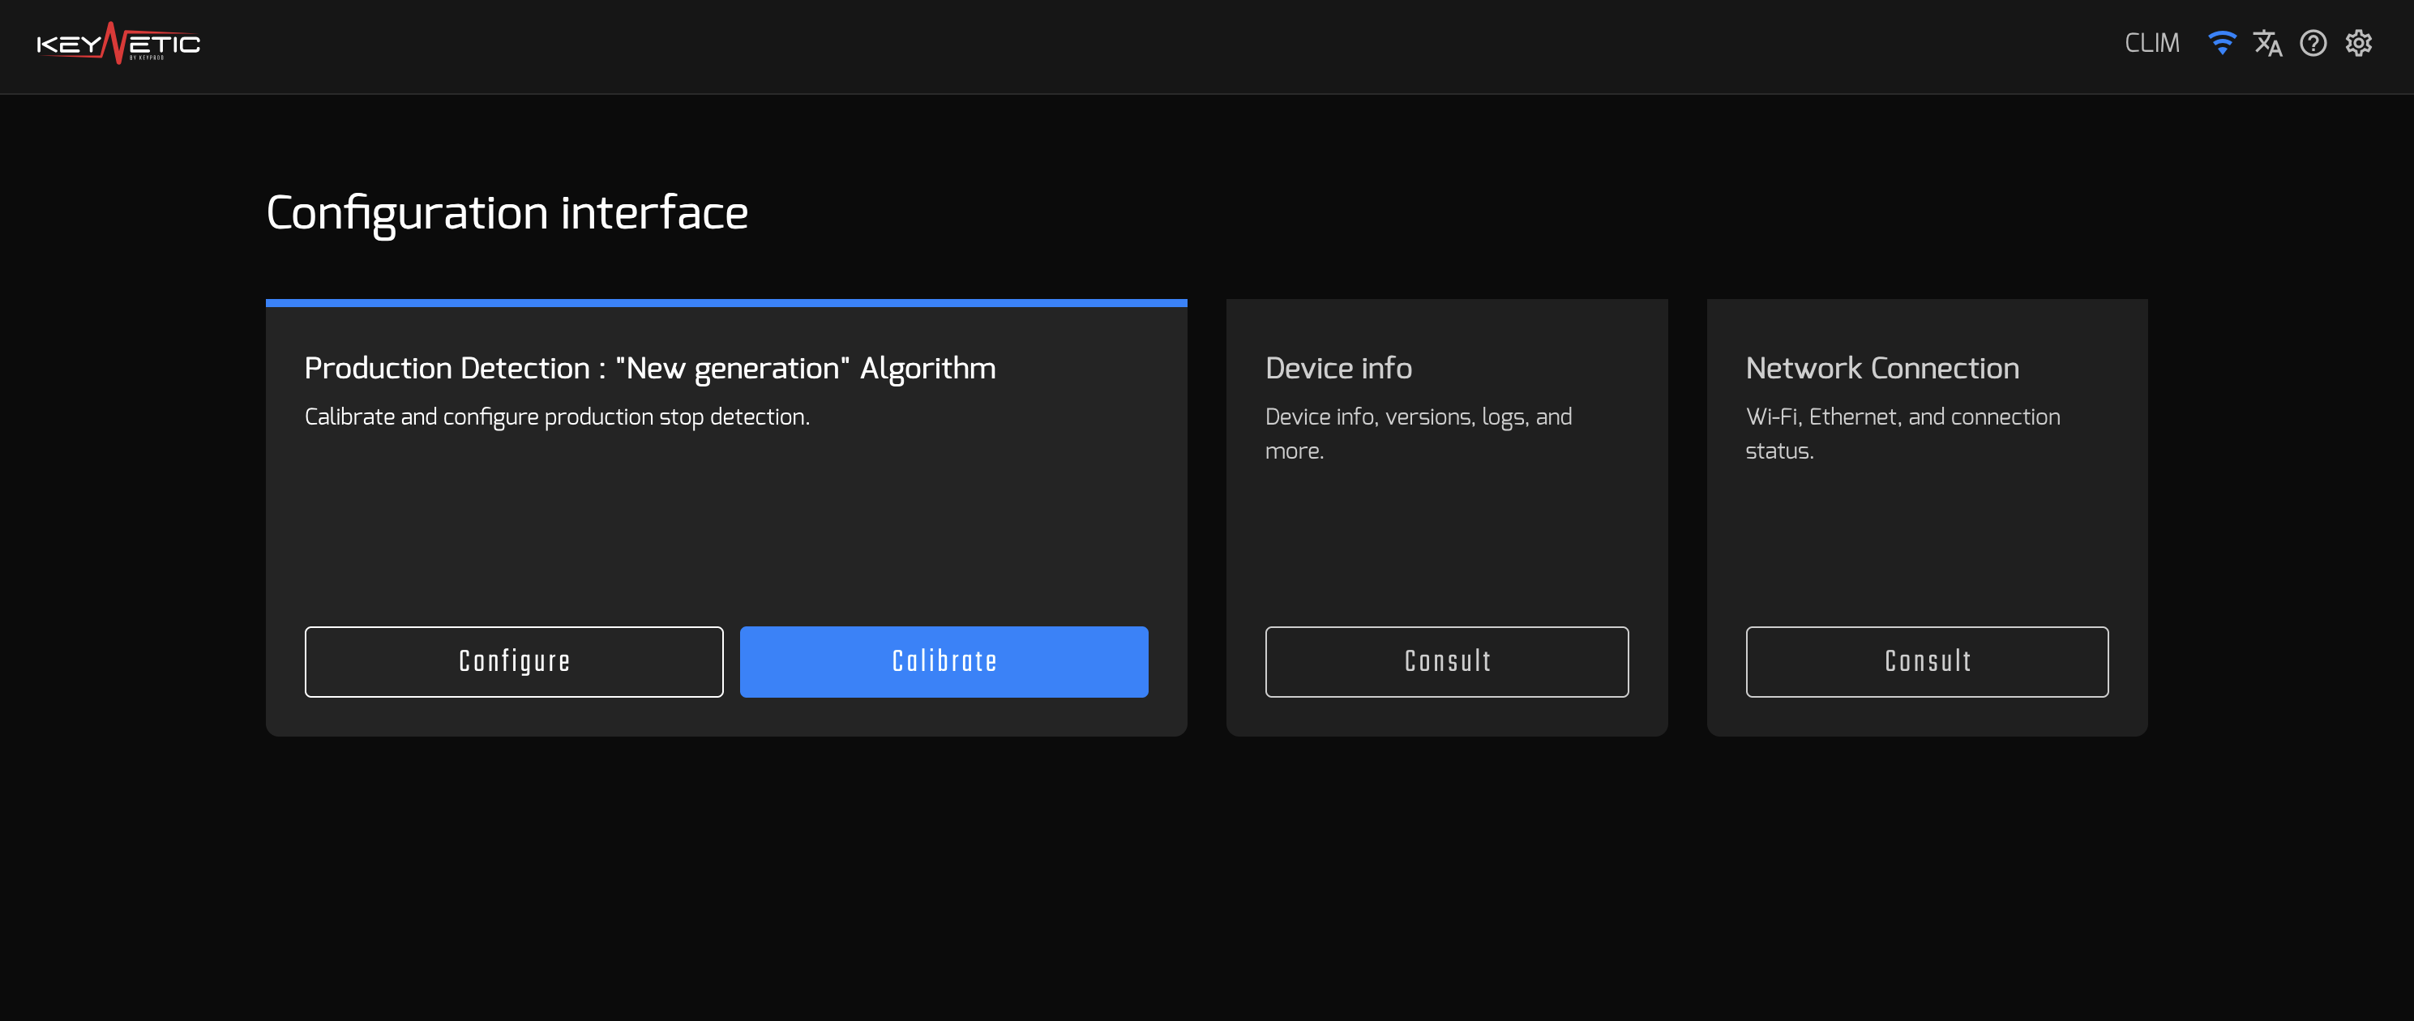Screen dimensions: 2414x1021
Task: Start calibration with the Calibrate button
Action: [x=944, y=661]
